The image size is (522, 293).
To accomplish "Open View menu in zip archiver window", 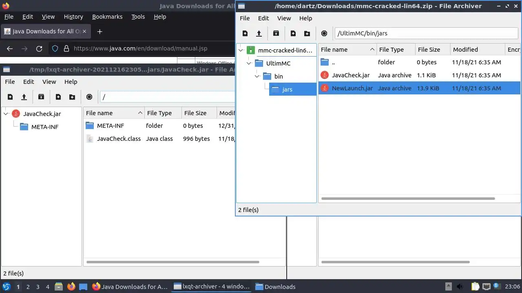I will coord(284,18).
